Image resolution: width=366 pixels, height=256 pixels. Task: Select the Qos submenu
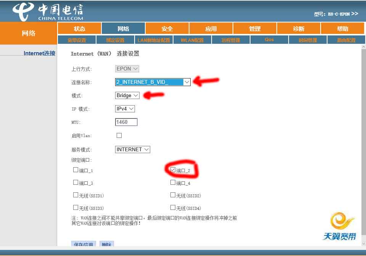click(270, 40)
